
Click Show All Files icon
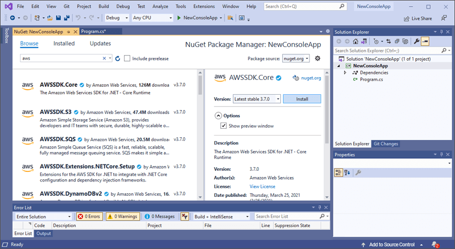[x=406, y=41]
